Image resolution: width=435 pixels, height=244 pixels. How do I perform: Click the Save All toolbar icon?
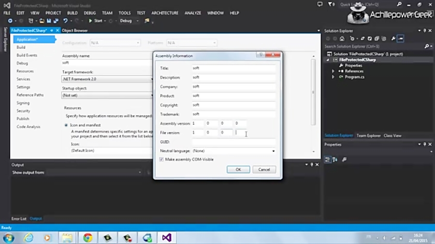(56, 21)
